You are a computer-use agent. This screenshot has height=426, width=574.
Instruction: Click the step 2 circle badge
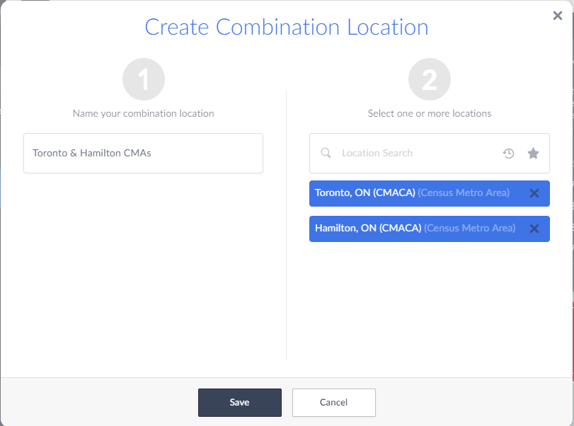point(430,80)
